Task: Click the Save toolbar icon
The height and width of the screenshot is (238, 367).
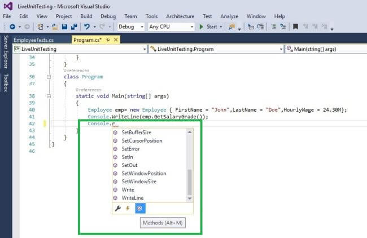Action: pyautogui.click(x=64, y=27)
